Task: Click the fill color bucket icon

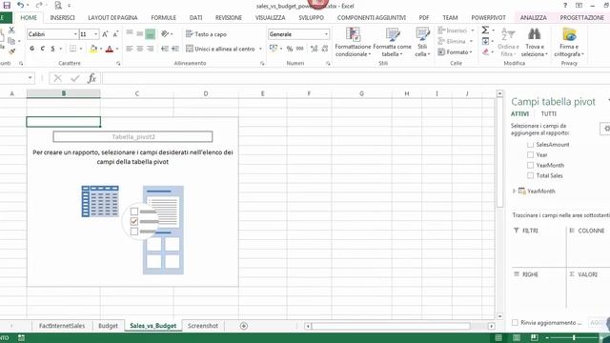Action: tap(93, 49)
